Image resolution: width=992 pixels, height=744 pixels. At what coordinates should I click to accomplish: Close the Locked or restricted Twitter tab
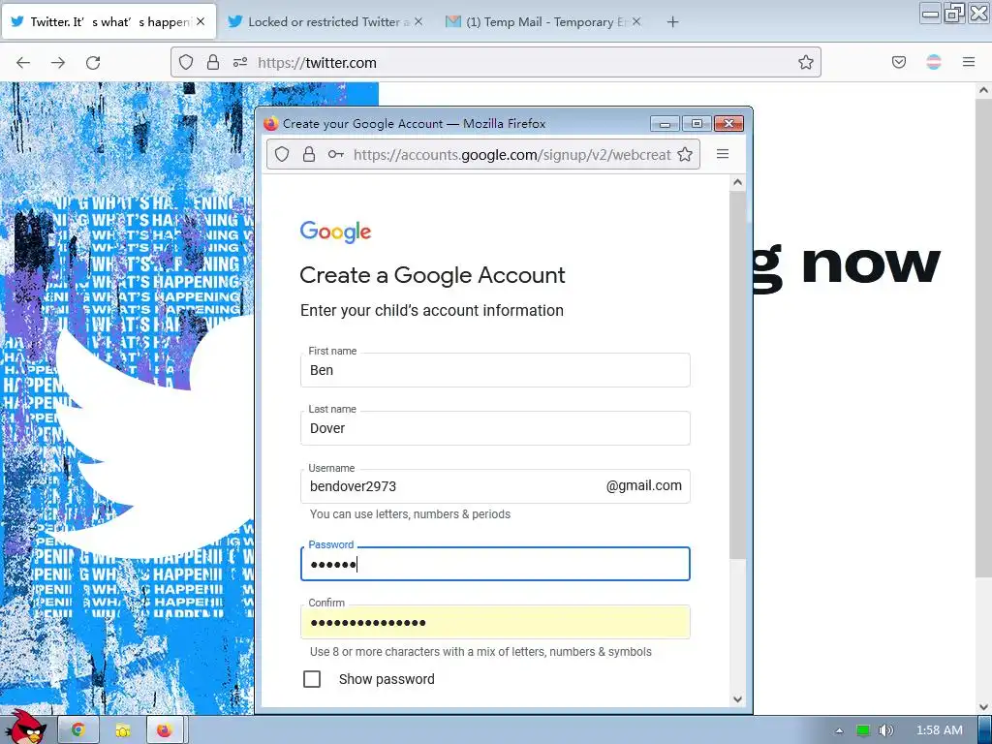coord(418,21)
